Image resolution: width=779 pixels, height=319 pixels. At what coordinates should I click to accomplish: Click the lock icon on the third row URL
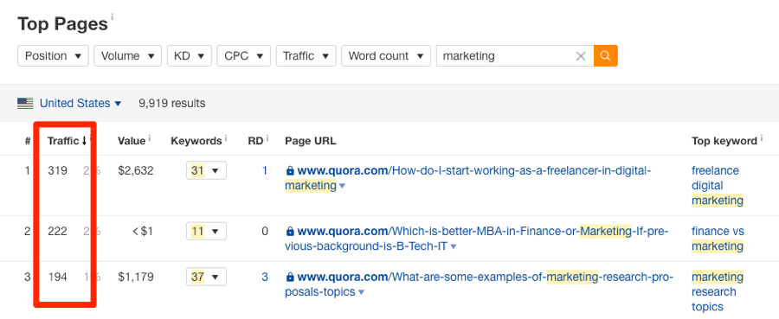[x=290, y=277]
